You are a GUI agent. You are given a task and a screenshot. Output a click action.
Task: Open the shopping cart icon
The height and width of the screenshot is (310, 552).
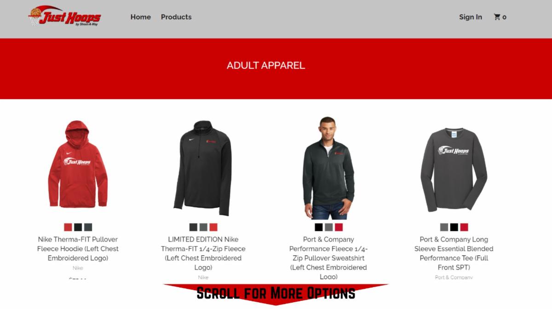(500, 17)
